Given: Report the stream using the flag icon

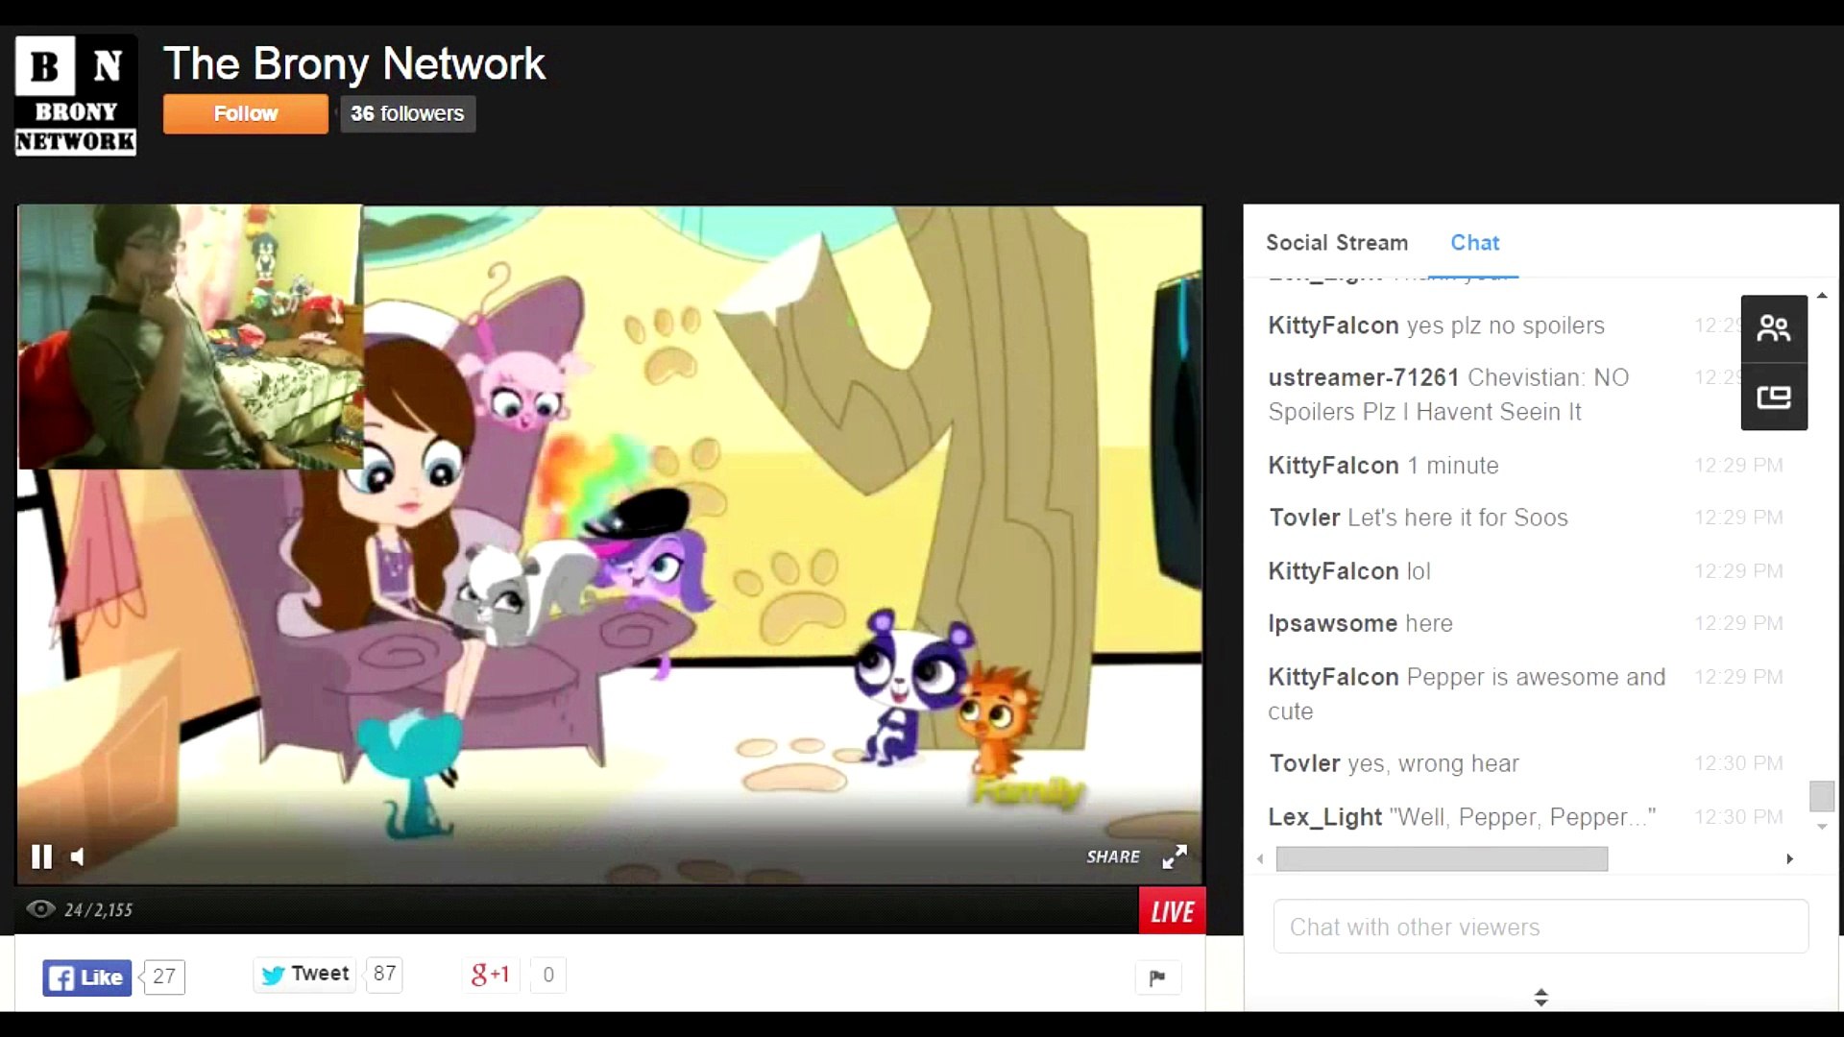Looking at the screenshot, I should click(1157, 977).
